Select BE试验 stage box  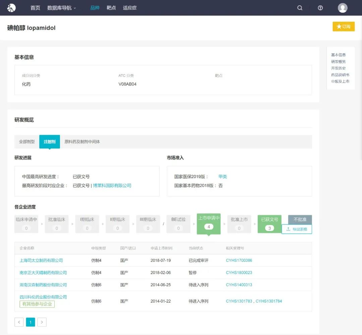coord(178,224)
